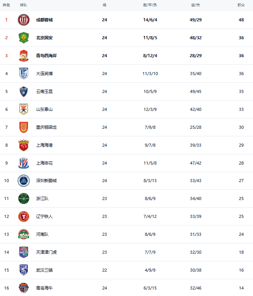Click the 胜/平/负 column header
253x296 pixels.
tap(150, 5)
